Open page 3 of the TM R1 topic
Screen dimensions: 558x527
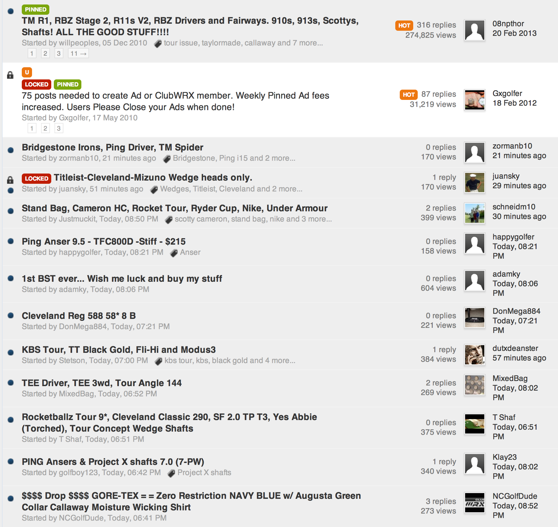pos(59,53)
